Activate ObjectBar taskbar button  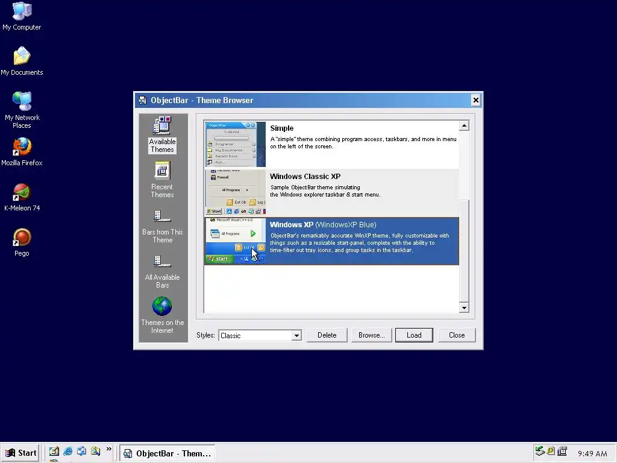point(168,453)
